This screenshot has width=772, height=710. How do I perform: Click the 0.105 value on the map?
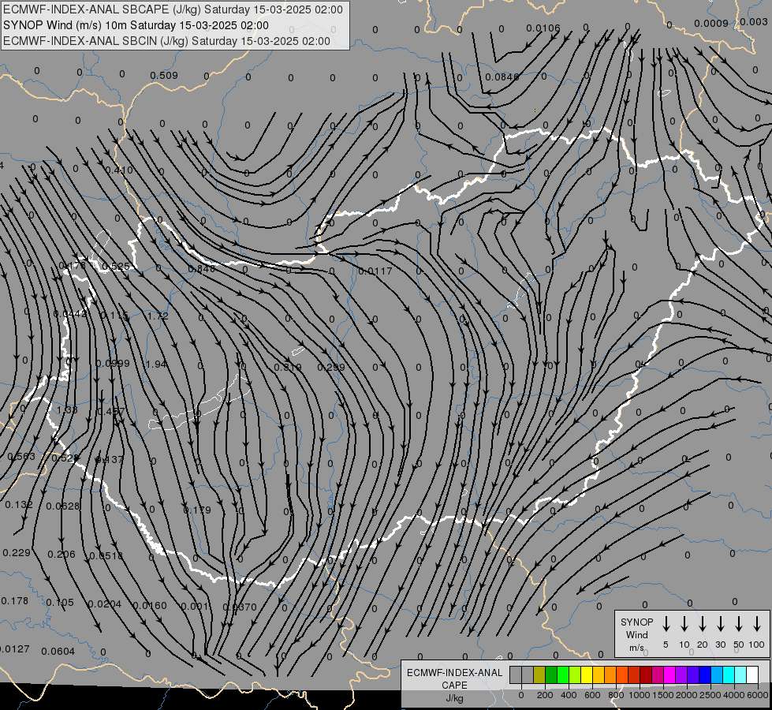pos(60,602)
